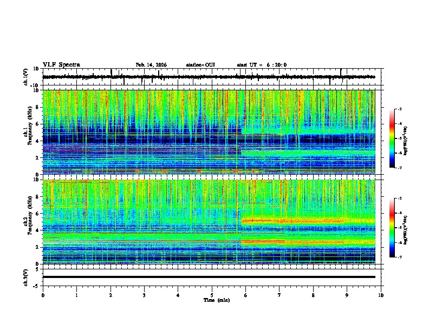
Task: Click the '-7' tick on ch.2 colorbar
Action: (x=399, y=257)
